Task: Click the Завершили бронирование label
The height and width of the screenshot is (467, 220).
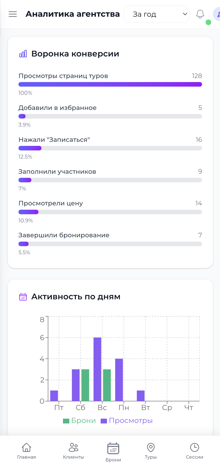Action: [x=64, y=235]
